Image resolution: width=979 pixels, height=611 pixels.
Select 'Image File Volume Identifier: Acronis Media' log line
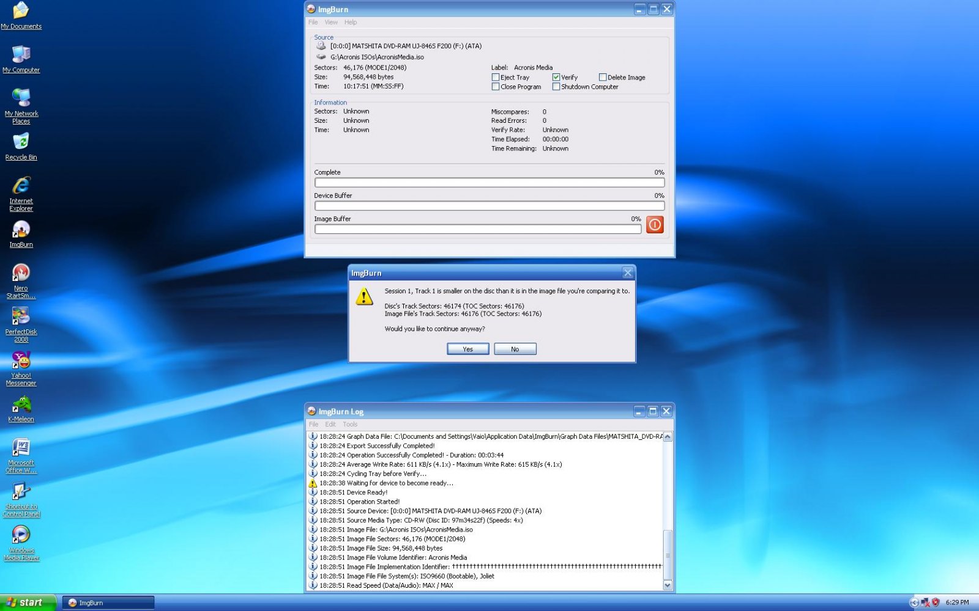pyautogui.click(x=485, y=557)
